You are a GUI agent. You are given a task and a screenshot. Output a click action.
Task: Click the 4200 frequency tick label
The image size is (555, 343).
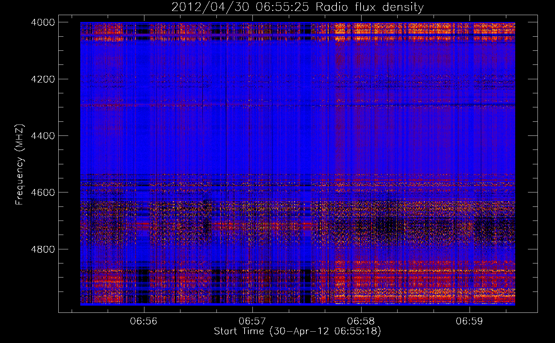tap(43, 79)
